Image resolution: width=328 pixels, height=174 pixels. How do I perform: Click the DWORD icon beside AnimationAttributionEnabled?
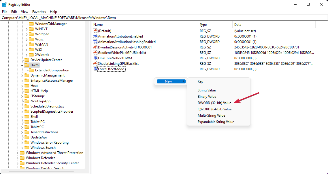click(95, 36)
